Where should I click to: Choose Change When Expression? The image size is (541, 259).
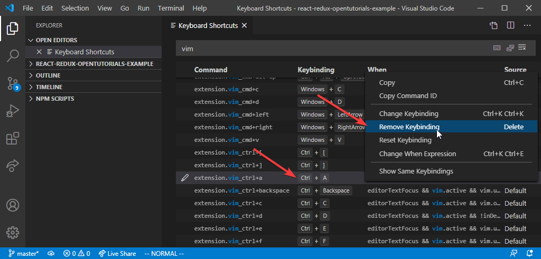[x=451, y=154]
